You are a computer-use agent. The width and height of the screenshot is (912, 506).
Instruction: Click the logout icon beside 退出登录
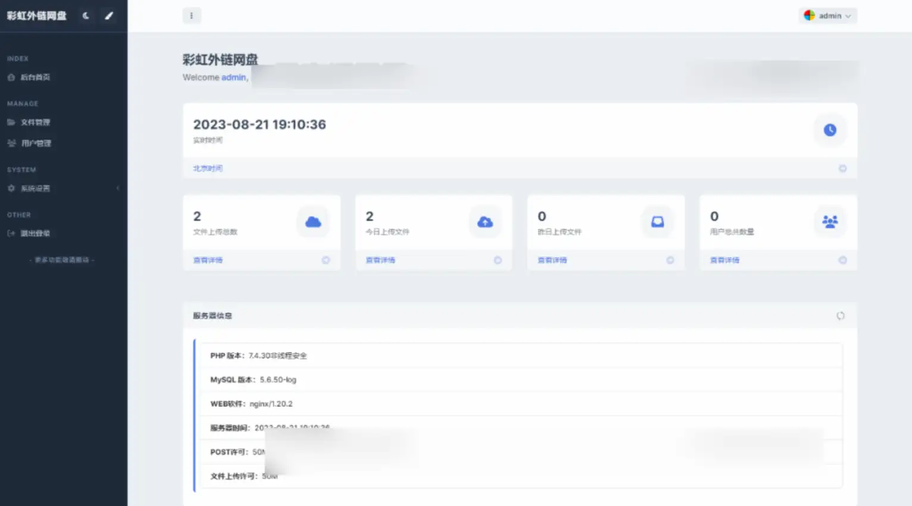(x=11, y=234)
